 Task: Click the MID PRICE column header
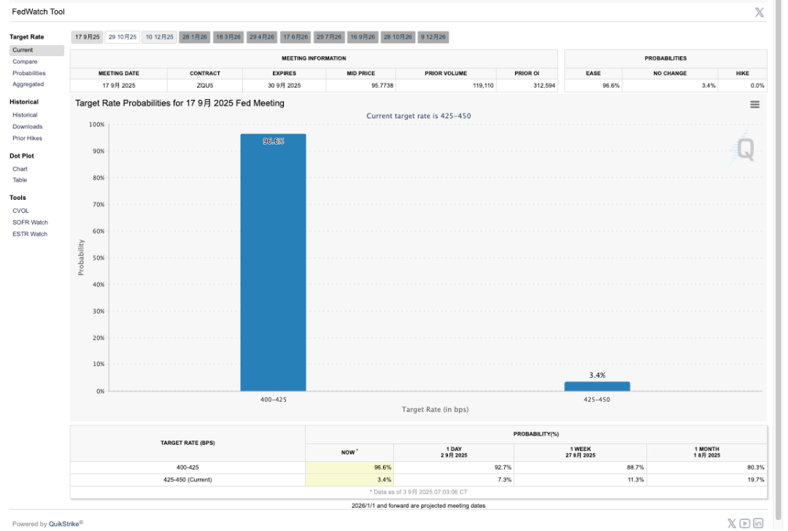pyautogui.click(x=361, y=74)
